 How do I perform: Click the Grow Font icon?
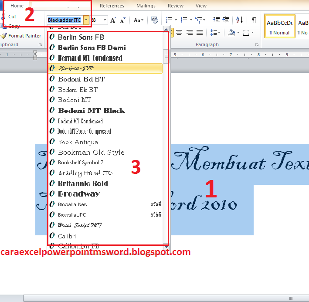(113, 20)
